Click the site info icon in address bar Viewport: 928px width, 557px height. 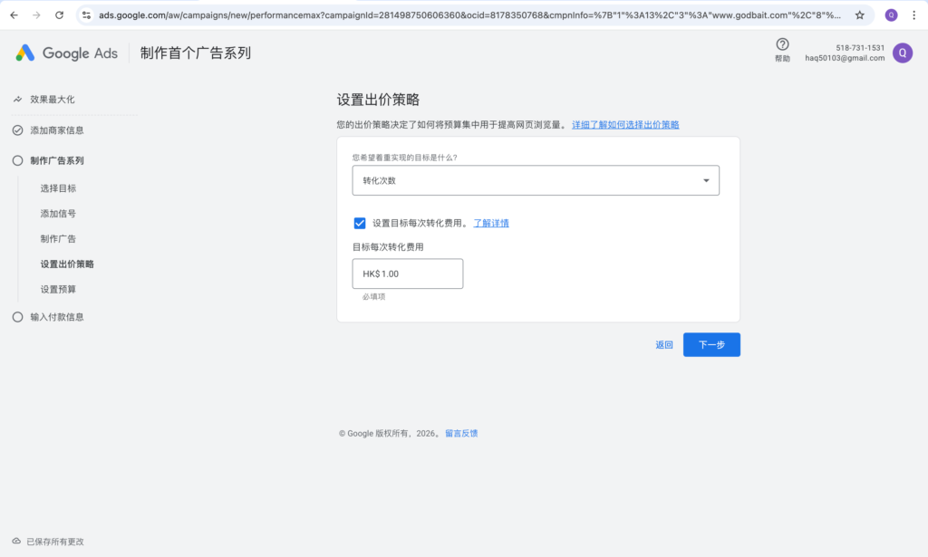click(87, 15)
